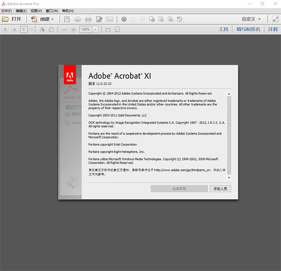Click the cloud upload icon
Screen dimensions: 281x271
point(77,19)
